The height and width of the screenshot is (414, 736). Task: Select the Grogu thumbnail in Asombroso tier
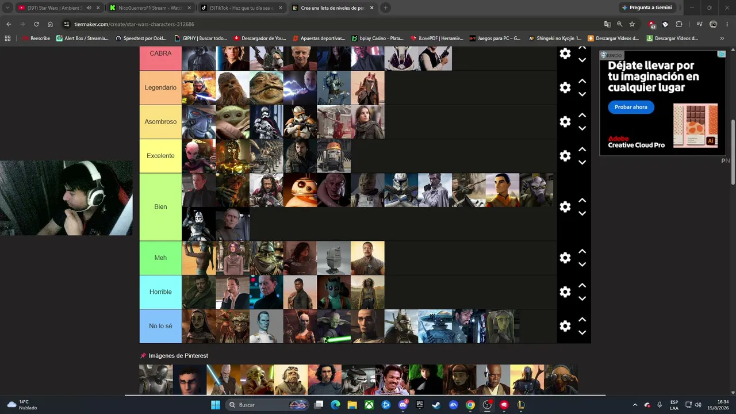click(x=232, y=122)
